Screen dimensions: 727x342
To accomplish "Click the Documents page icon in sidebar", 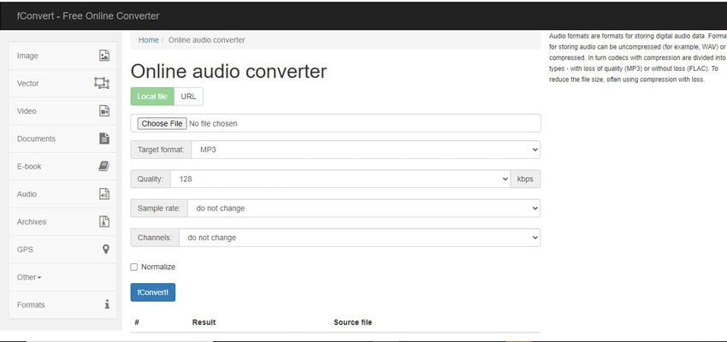I will click(104, 139).
